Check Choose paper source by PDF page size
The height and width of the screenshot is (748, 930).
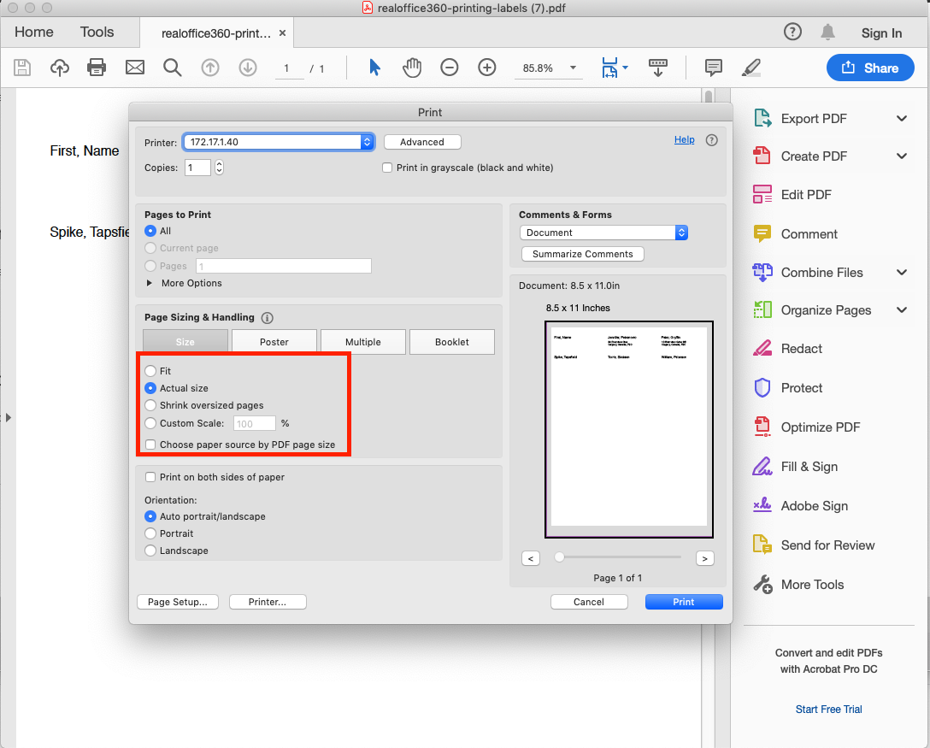150,445
